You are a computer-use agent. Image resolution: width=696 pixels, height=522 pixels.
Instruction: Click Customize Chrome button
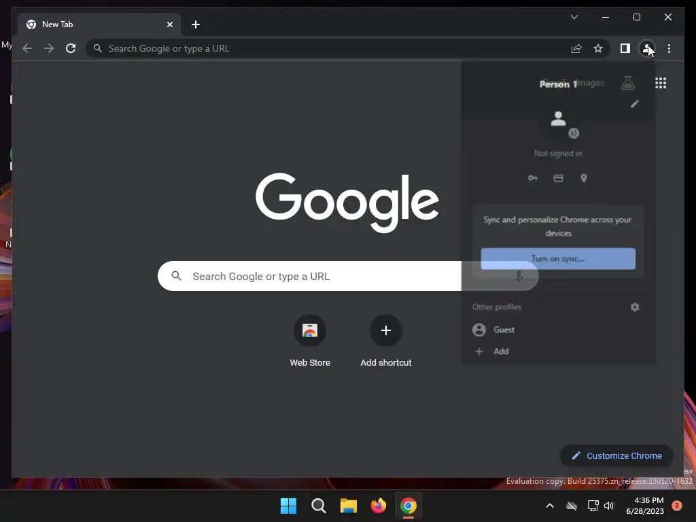616,455
